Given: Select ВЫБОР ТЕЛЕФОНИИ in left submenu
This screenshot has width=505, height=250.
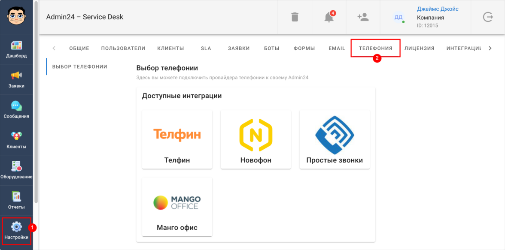Looking at the screenshot, I should [x=79, y=66].
